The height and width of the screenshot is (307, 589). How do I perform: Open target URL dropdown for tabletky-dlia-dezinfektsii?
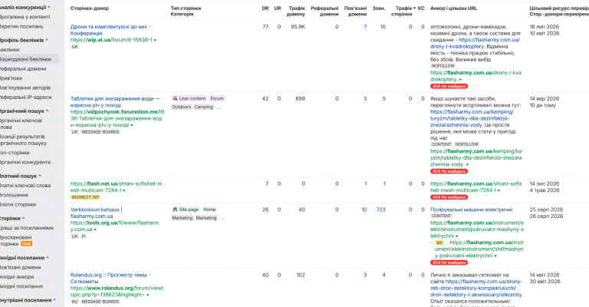click(467, 165)
